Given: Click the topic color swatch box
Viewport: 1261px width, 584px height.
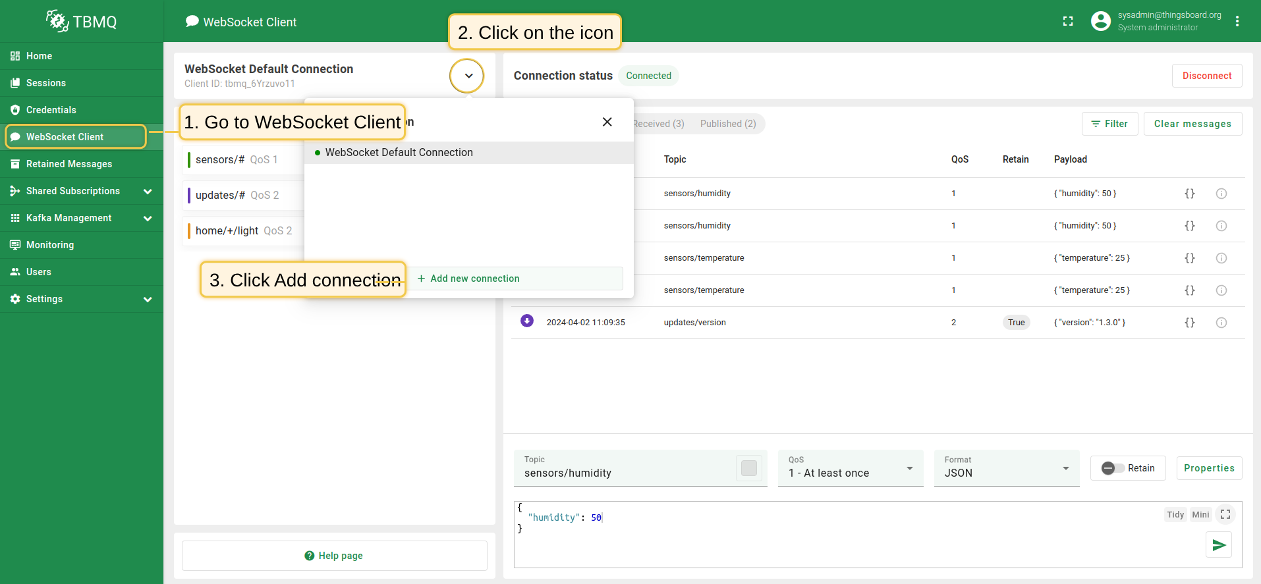Looking at the screenshot, I should pyautogui.click(x=748, y=468).
